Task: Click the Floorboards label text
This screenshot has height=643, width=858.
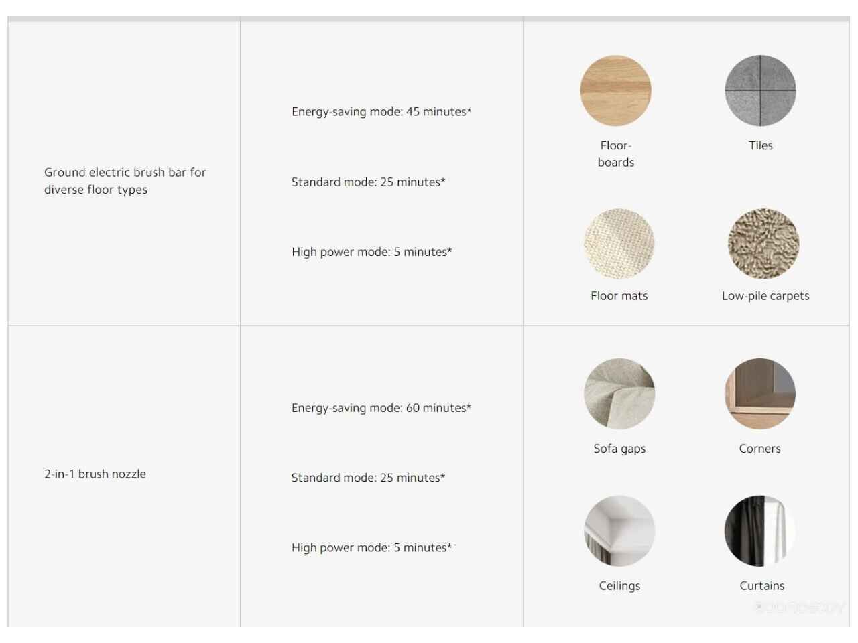Action: [x=615, y=154]
